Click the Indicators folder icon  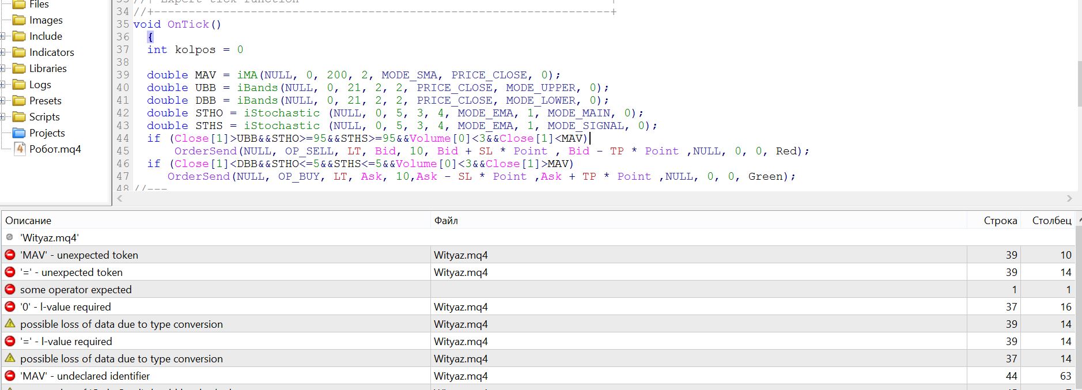(x=19, y=52)
